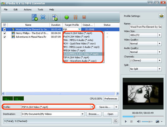
Task: Uncheck the Wood fromThe Element file checkbox
Action: click(x=5, y=29)
